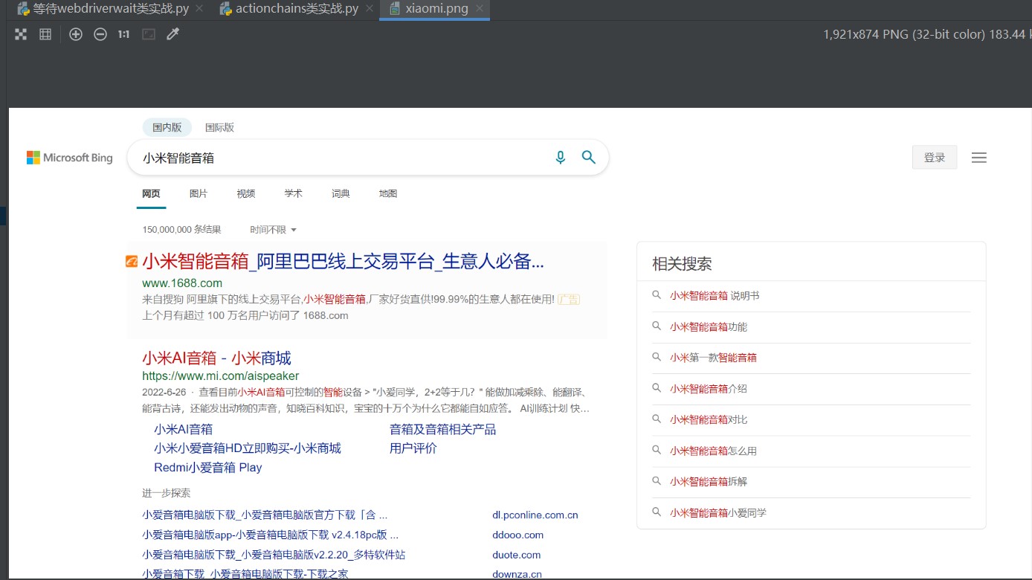1032x580 pixels.
Task: Open the 小爱音箱电脑版下载 官方下载 link
Action: 265,515
